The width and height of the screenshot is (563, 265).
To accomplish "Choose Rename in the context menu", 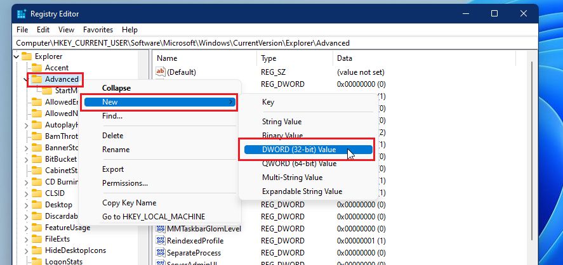I will point(160,150).
